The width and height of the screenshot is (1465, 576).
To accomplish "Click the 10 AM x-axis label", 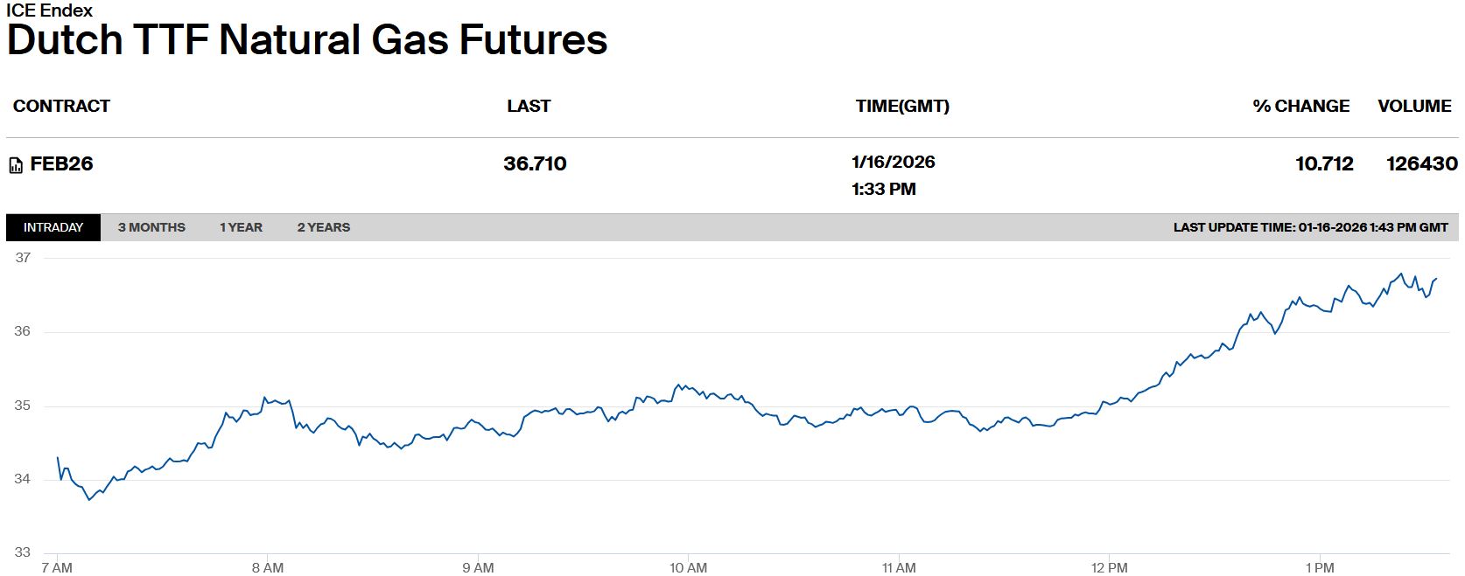I will click(x=688, y=568).
